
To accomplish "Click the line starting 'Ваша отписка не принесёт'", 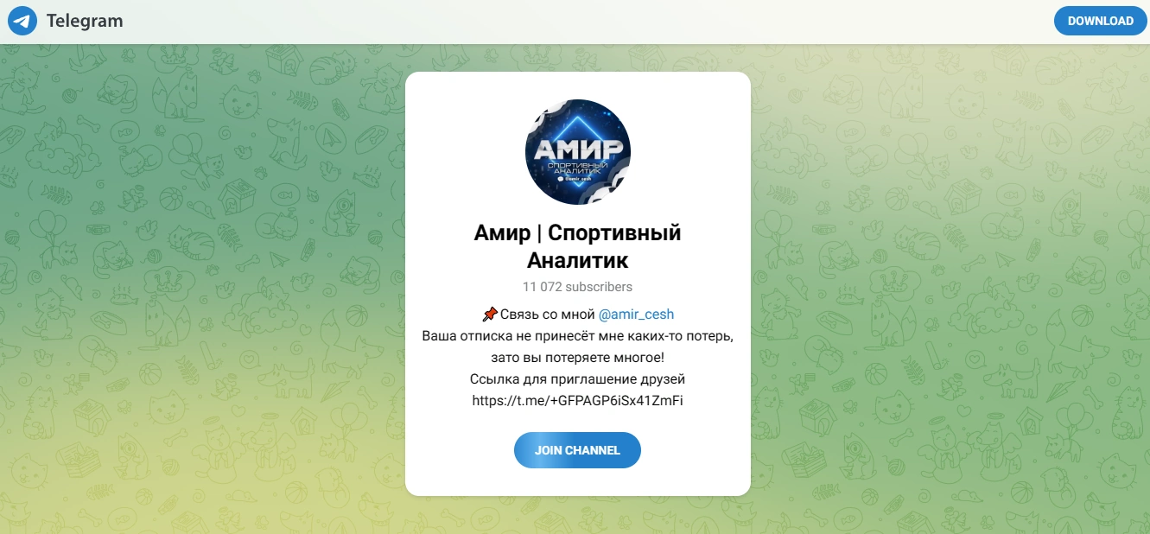I will 578,335.
